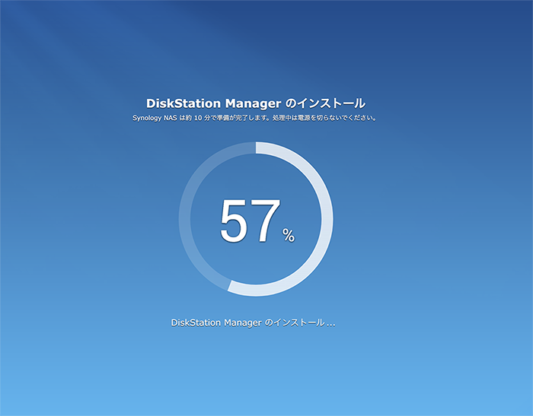Viewport: 533px width, 416px height.
Task: Click the % symbol beside 57
Action: click(x=289, y=235)
